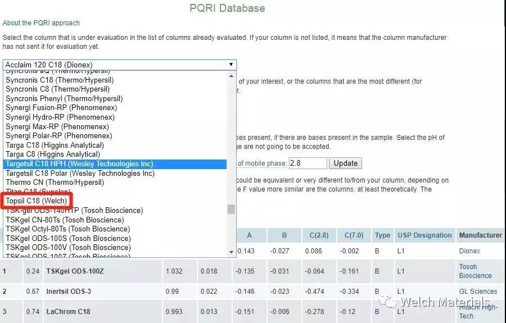Click value 0.086 in Dionex row
This screenshot has height=323, width=506.
point(313,251)
